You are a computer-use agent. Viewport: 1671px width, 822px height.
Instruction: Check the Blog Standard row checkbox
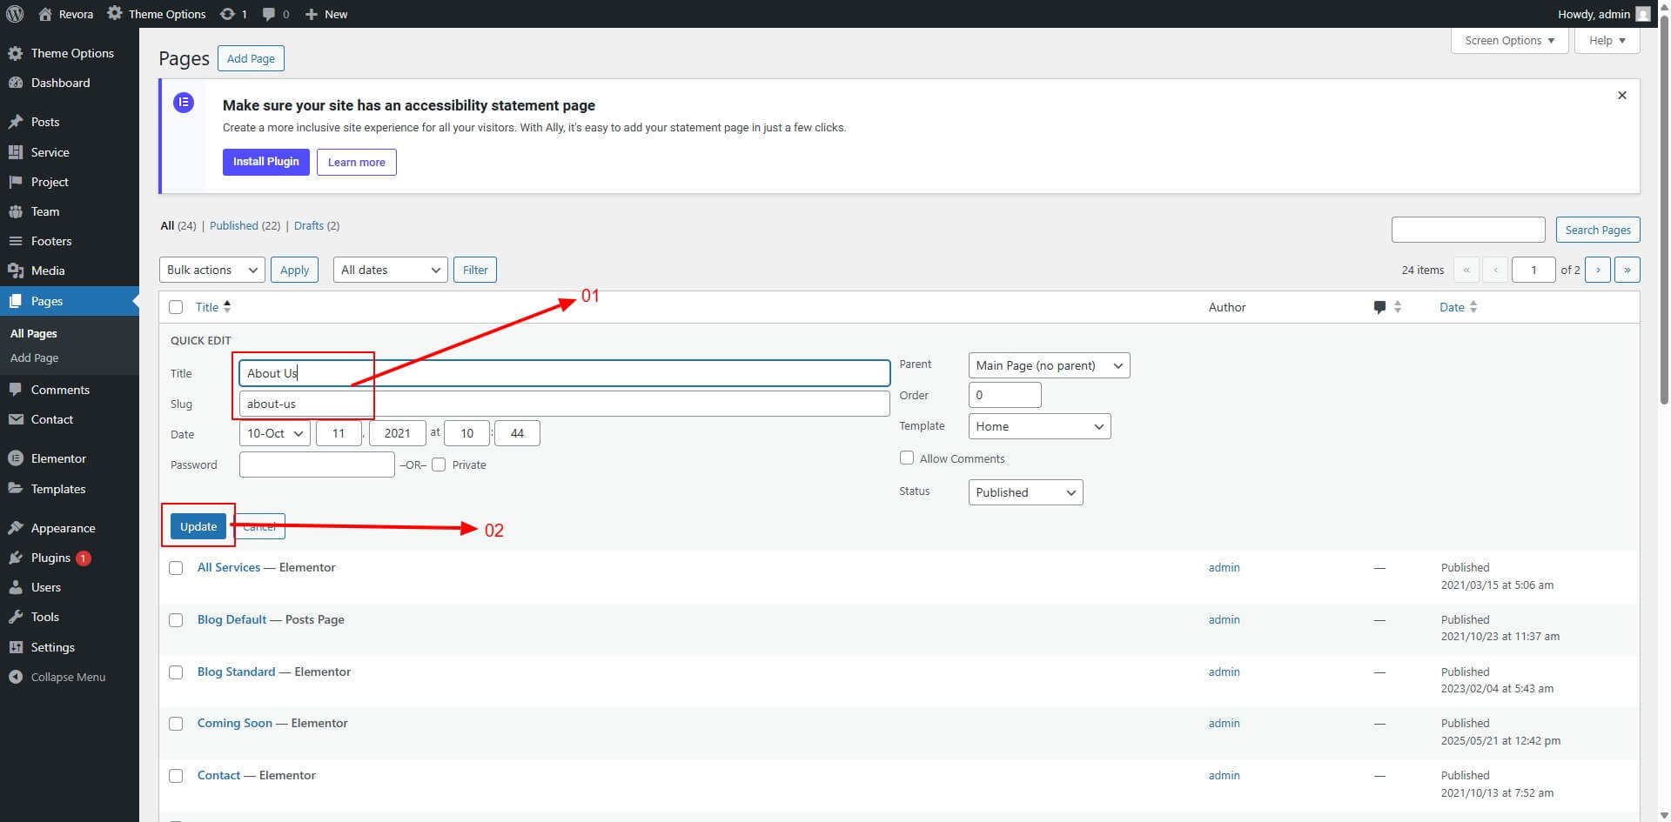pyautogui.click(x=176, y=672)
